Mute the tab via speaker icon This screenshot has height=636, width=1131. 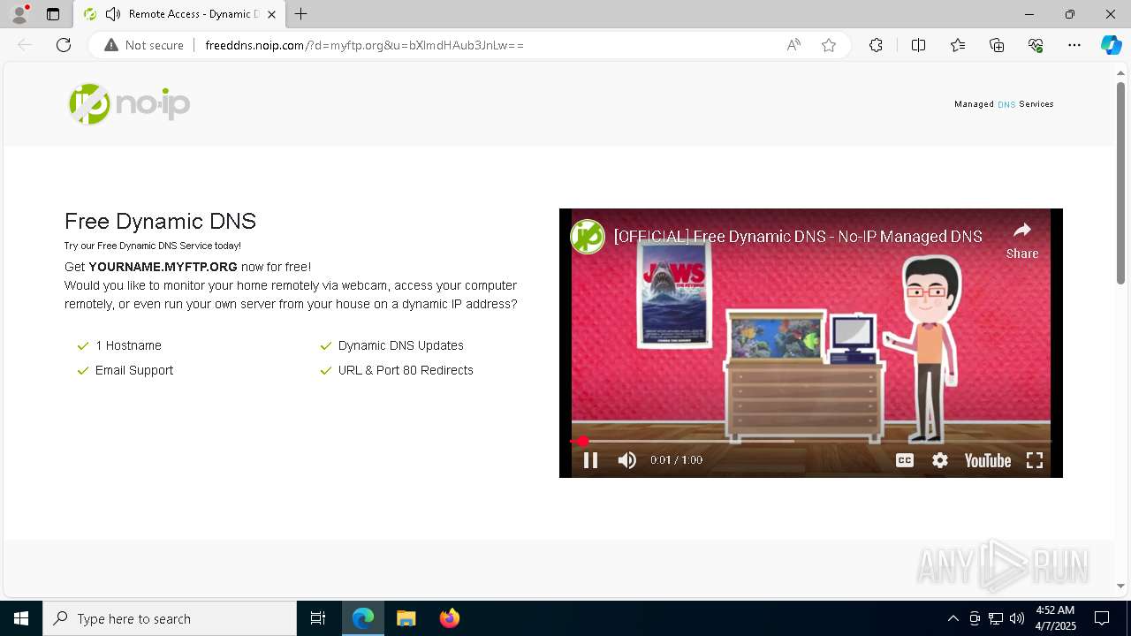coord(112,14)
